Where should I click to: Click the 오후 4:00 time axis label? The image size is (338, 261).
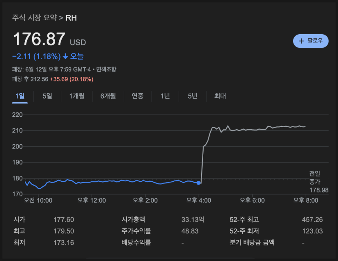pos(198,201)
